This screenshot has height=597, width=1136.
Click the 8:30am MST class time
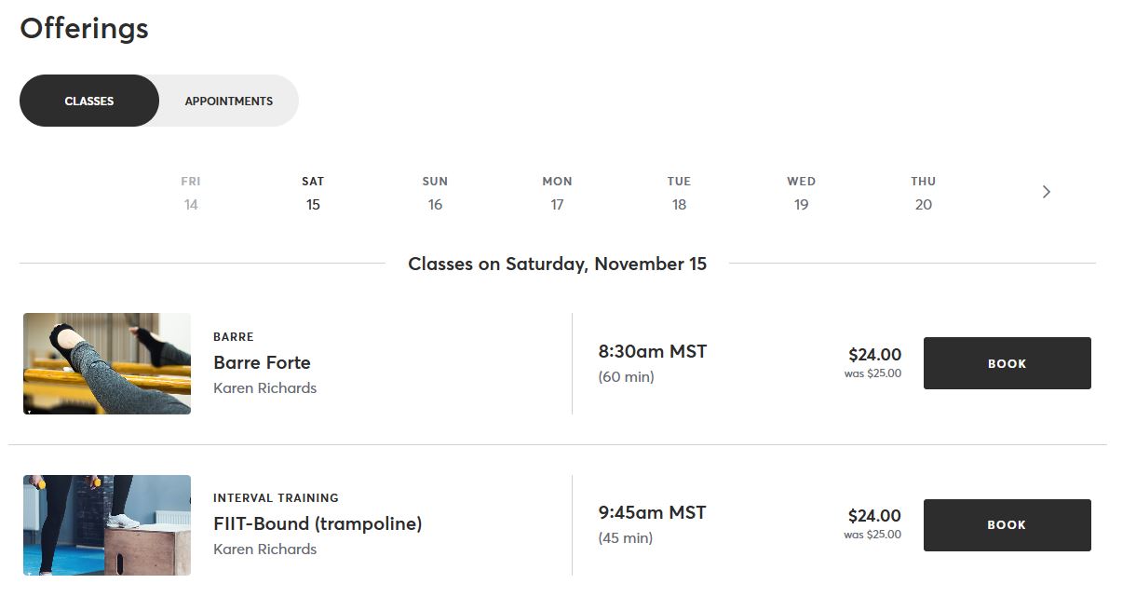click(x=652, y=352)
